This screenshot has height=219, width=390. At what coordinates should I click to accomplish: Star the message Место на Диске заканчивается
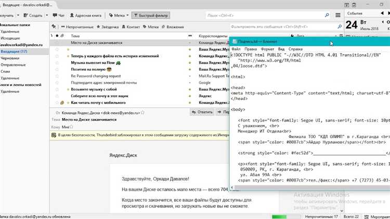point(57,43)
